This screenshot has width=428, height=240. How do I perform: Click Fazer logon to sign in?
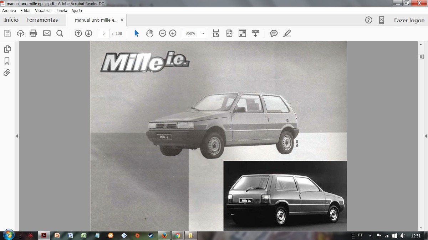click(409, 20)
